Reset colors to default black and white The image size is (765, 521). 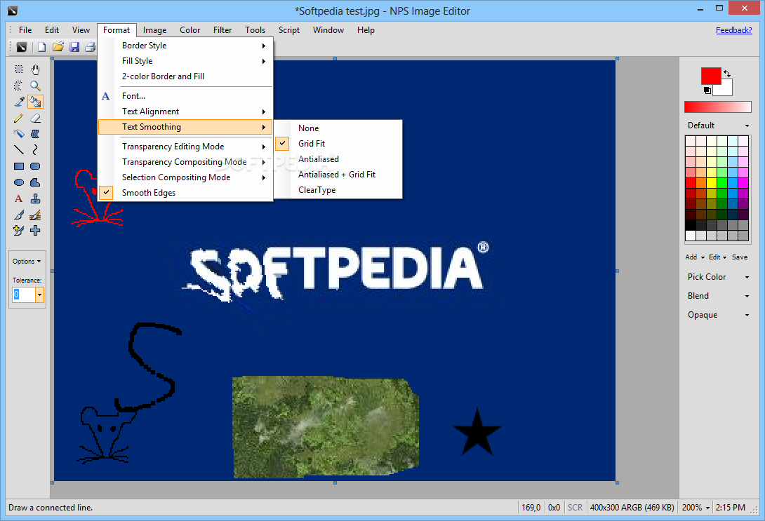point(707,90)
